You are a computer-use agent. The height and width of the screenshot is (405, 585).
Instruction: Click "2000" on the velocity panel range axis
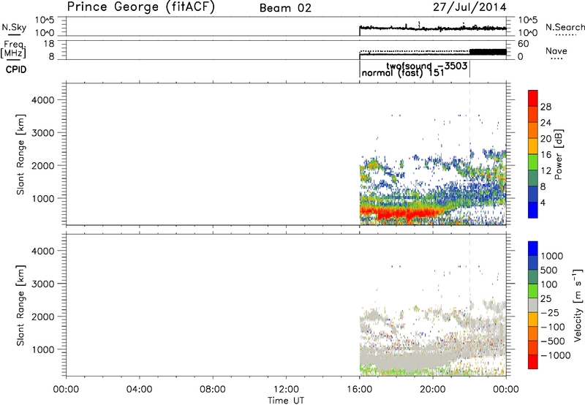pos(43,317)
